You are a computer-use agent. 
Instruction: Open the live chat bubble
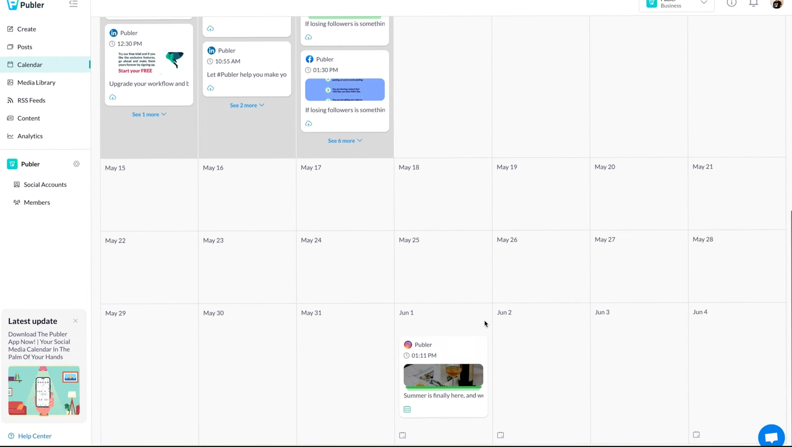pyautogui.click(x=771, y=437)
